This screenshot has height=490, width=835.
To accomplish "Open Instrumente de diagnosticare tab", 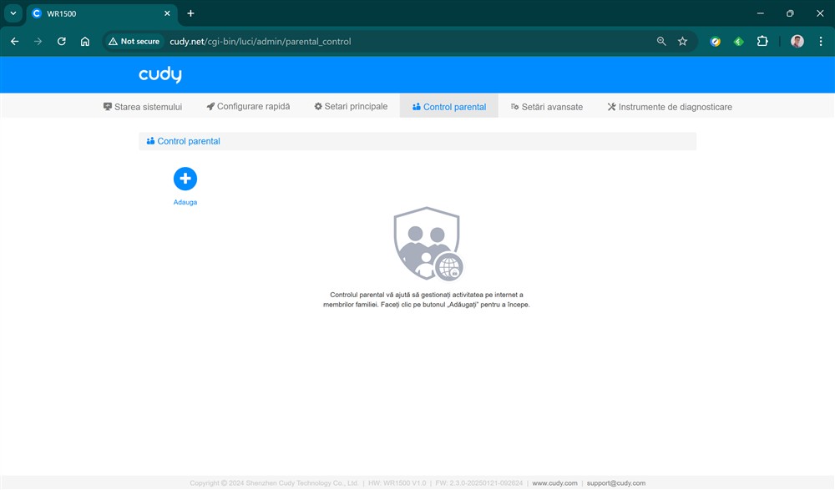I will 669,107.
